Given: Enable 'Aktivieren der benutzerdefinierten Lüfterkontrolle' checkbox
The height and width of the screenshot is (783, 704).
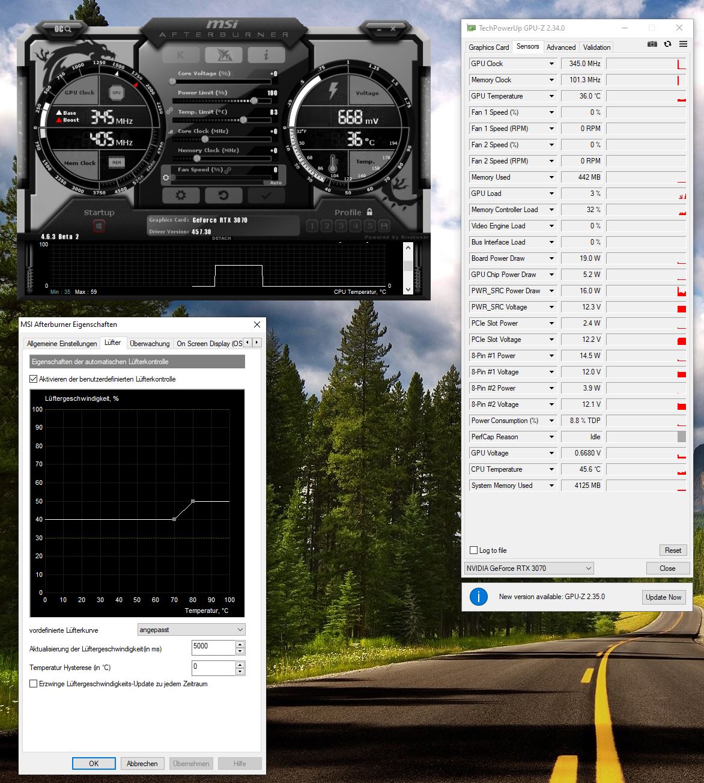Looking at the screenshot, I should (33, 379).
